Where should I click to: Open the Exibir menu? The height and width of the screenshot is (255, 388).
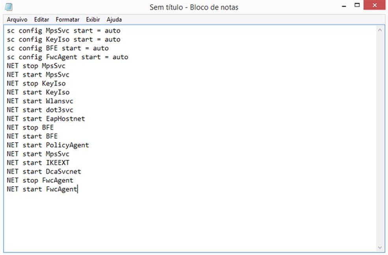point(93,19)
